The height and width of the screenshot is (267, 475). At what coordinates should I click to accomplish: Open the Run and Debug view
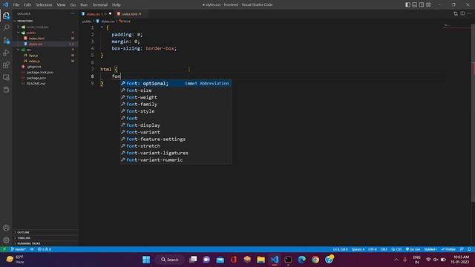click(x=6, y=53)
